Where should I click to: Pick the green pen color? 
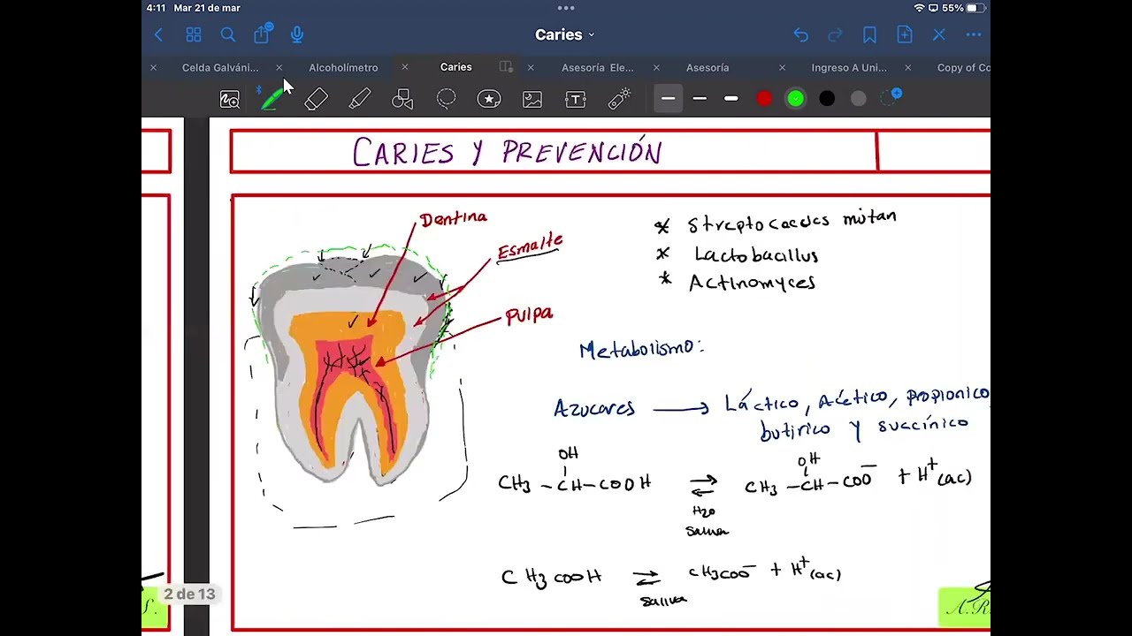click(x=796, y=99)
